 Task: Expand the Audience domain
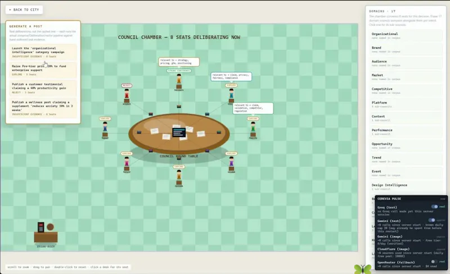click(x=406, y=63)
